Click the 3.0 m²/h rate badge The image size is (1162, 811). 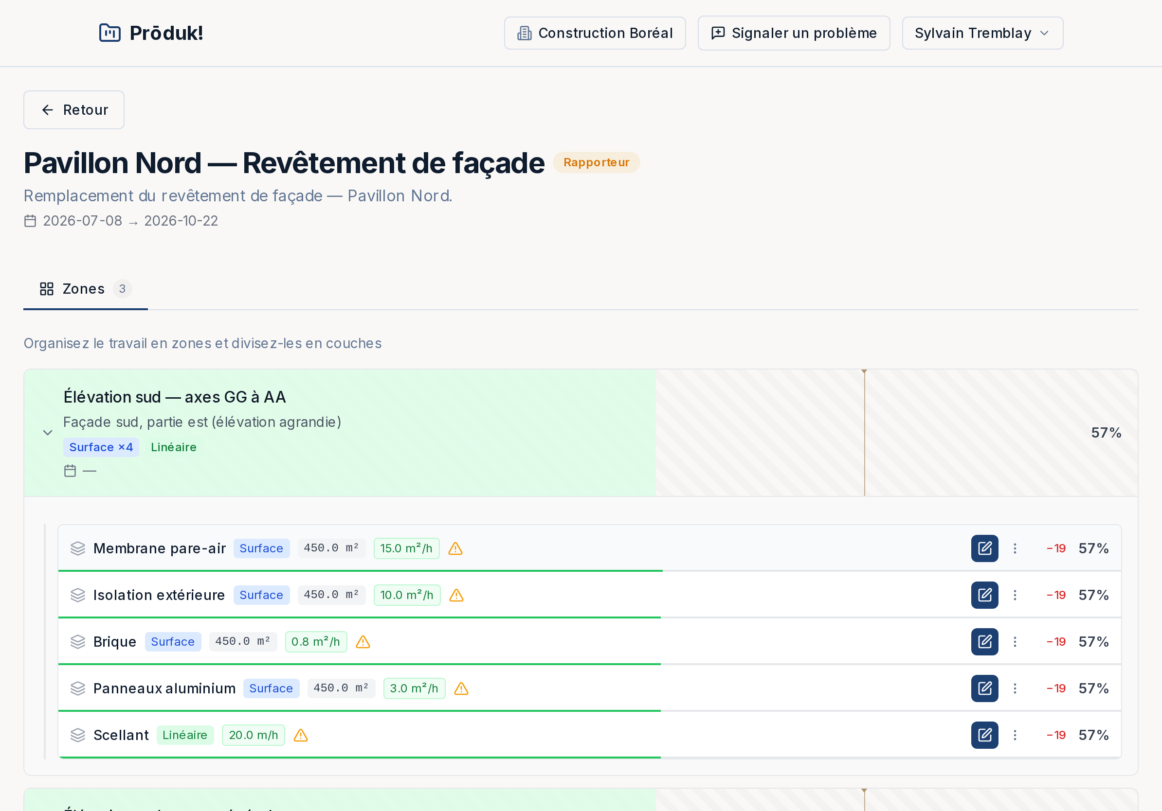click(x=414, y=688)
